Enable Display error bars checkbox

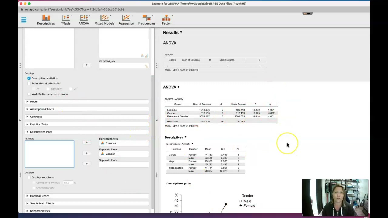pos(29,177)
